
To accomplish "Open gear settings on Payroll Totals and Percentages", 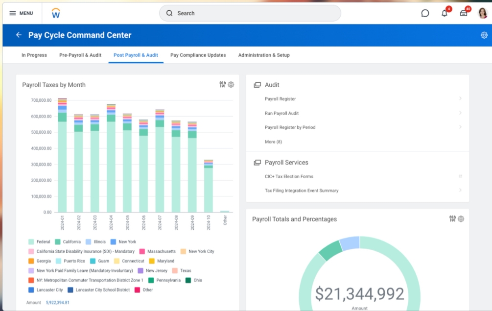I will 461,219.
